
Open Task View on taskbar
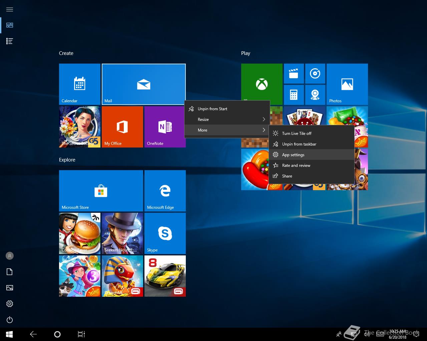81,334
